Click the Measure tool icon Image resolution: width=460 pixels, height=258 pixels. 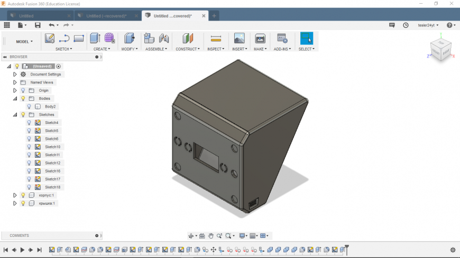216,39
